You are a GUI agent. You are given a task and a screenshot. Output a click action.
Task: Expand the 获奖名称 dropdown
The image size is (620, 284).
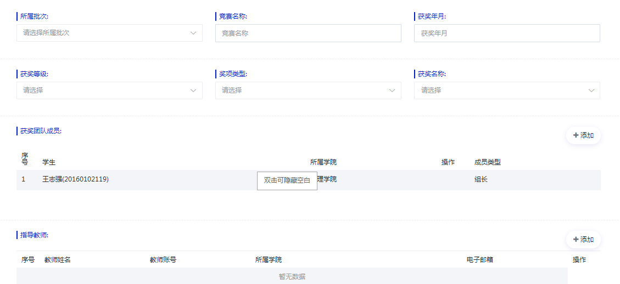(x=506, y=90)
